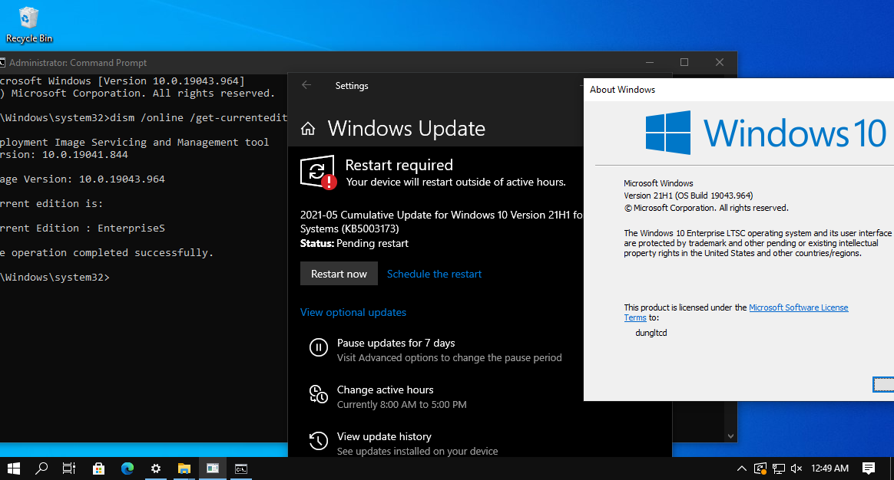Open the Recycle Bin desktop icon
Image resolution: width=894 pixels, height=480 pixels.
[28, 25]
